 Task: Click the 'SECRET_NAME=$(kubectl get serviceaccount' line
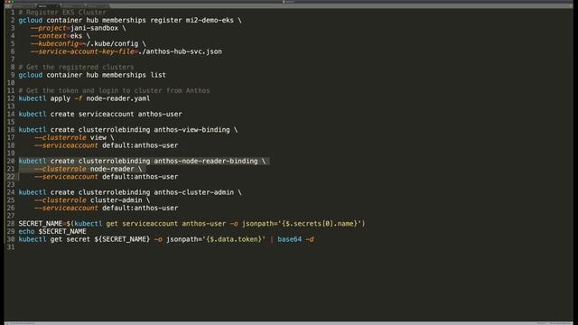pyautogui.click(x=192, y=224)
